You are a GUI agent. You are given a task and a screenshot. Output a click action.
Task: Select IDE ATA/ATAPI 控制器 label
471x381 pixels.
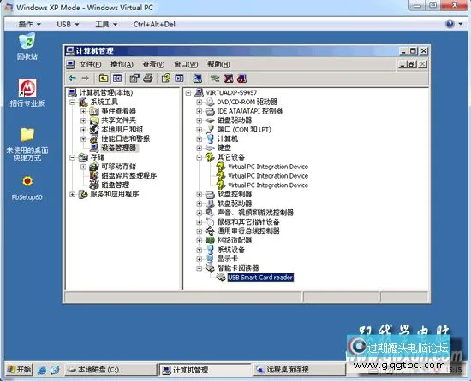tap(249, 111)
